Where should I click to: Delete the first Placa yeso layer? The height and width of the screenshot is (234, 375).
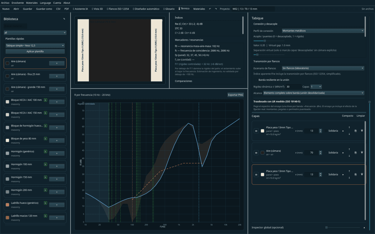[362, 131]
